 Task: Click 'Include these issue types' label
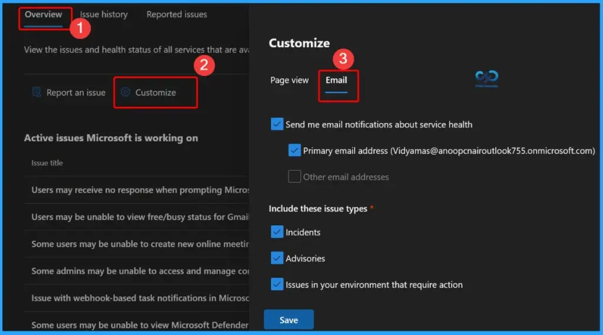[x=318, y=208]
